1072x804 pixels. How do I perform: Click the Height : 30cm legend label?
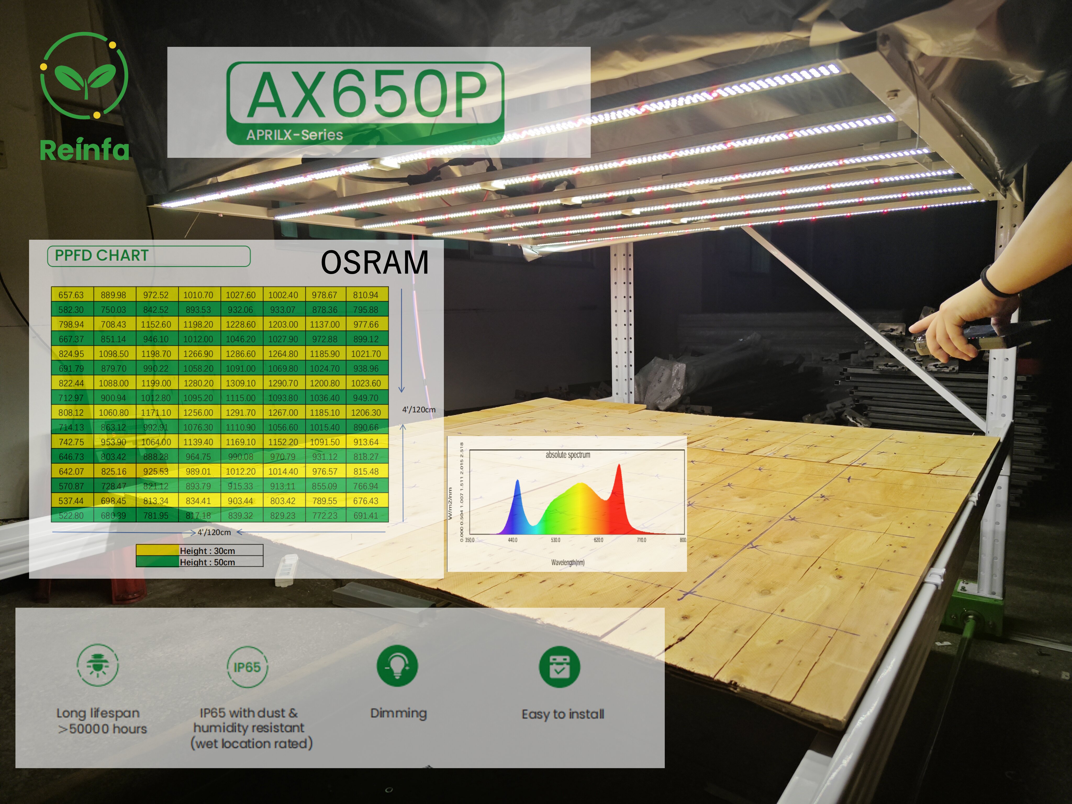(x=208, y=551)
